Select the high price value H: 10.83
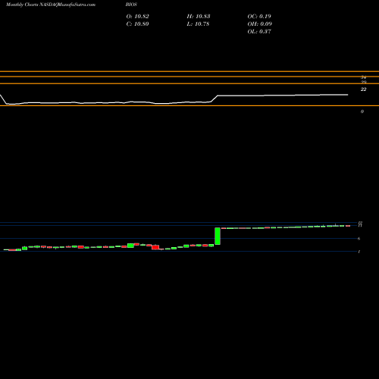Image resolution: width=379 pixels, height=379 pixels. click(x=199, y=16)
